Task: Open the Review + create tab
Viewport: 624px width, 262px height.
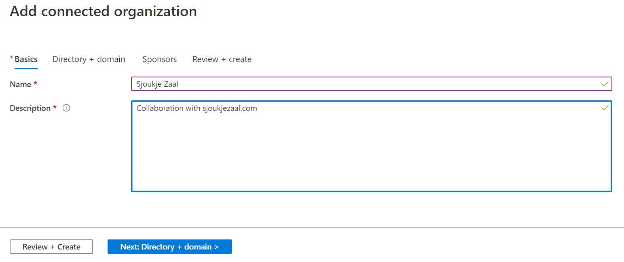Action: tap(222, 59)
